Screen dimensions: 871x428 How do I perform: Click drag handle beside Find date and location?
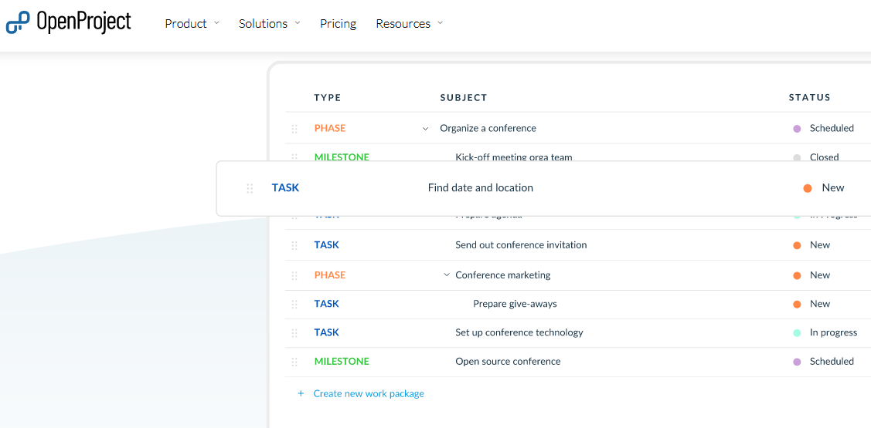pyautogui.click(x=250, y=188)
